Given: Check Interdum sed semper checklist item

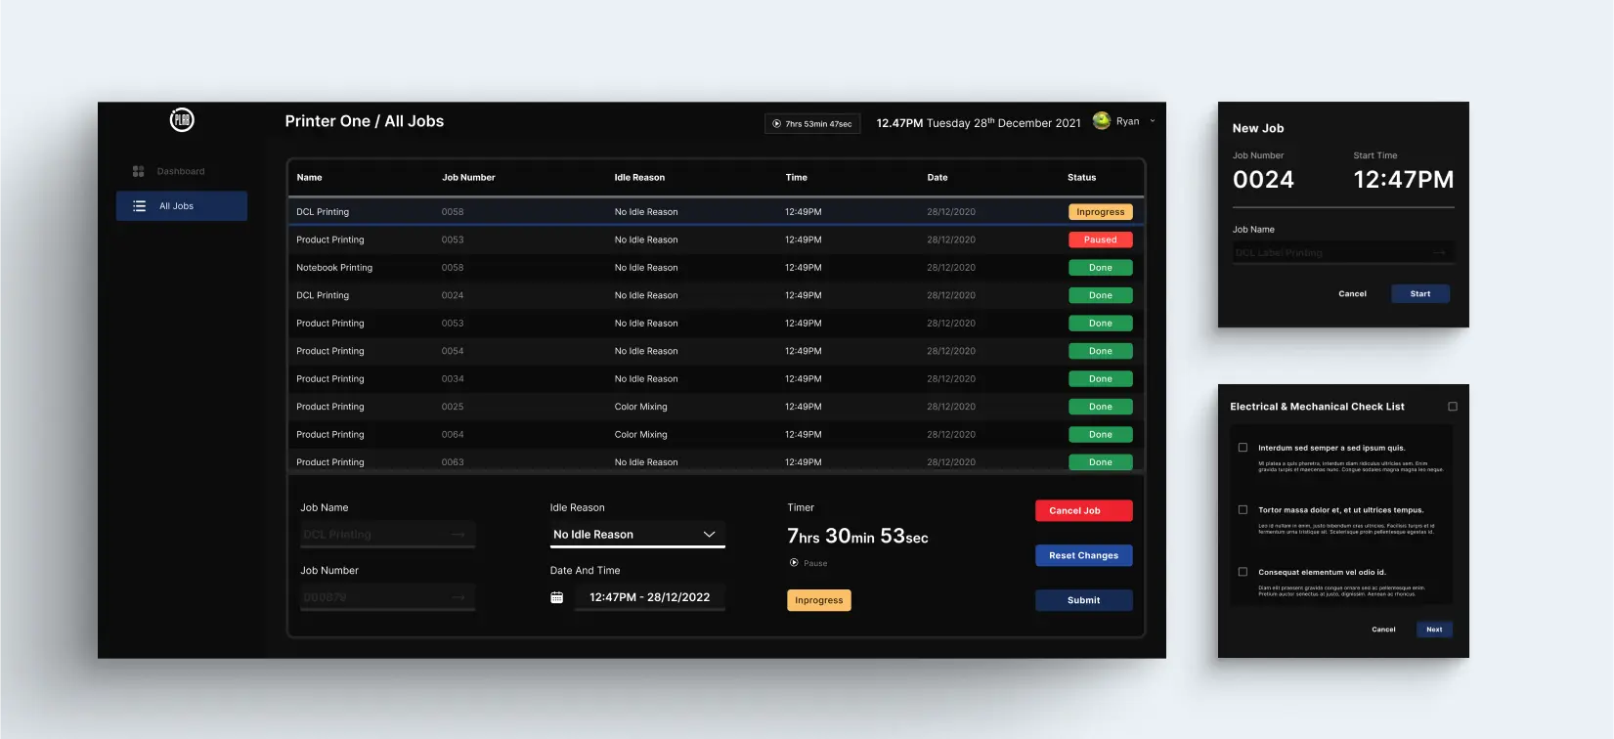Looking at the screenshot, I should coord(1243,448).
